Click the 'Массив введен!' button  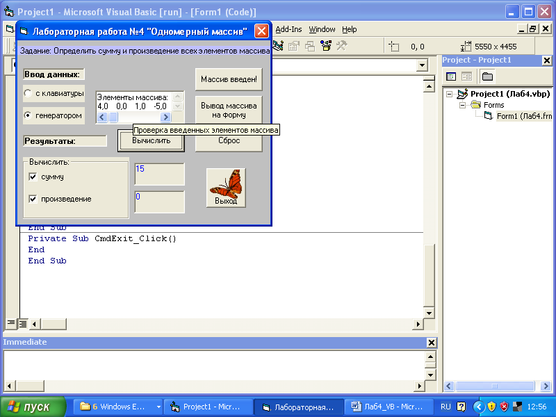pos(229,79)
